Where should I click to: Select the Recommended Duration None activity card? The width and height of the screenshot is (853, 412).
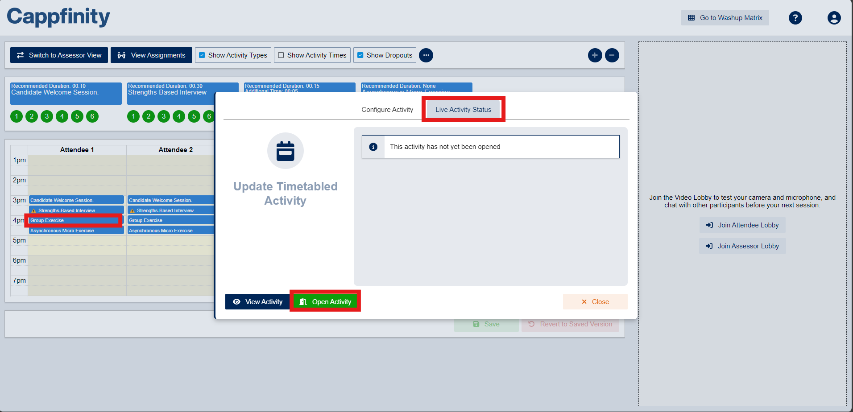coord(417,87)
